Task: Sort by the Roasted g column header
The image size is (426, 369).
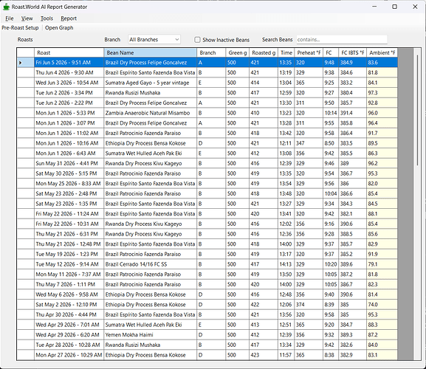Action: click(x=264, y=52)
